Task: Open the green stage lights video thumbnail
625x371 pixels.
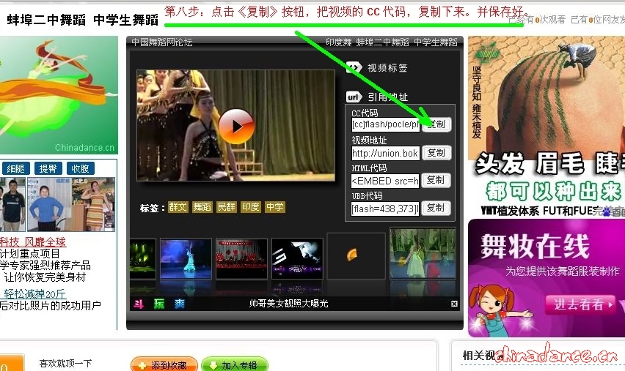Action: point(143,258)
